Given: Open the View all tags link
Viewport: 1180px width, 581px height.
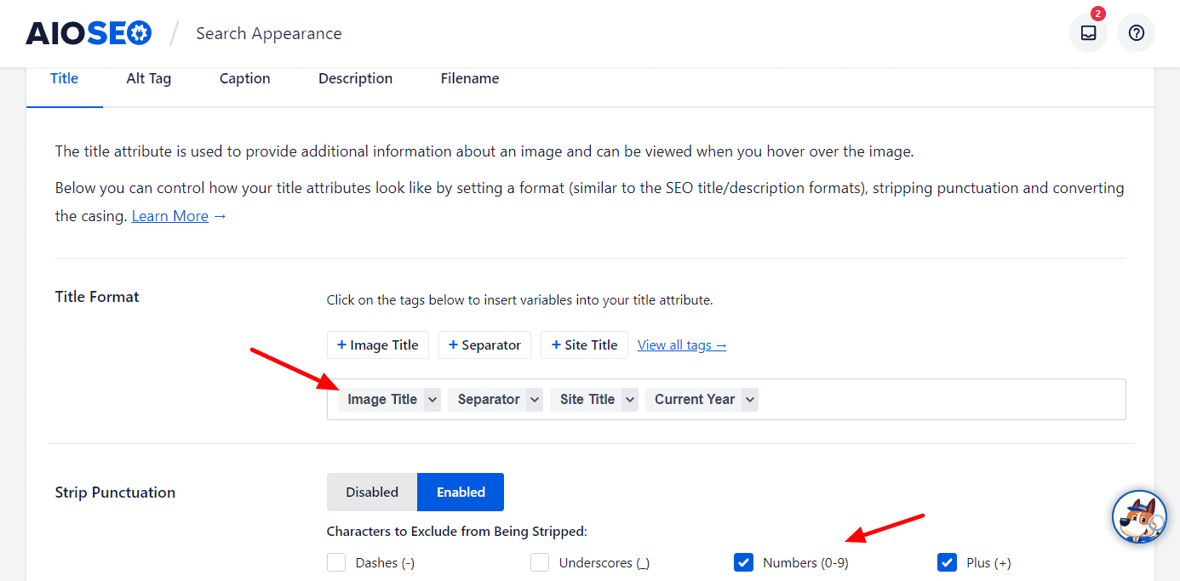Looking at the screenshot, I should coord(681,345).
